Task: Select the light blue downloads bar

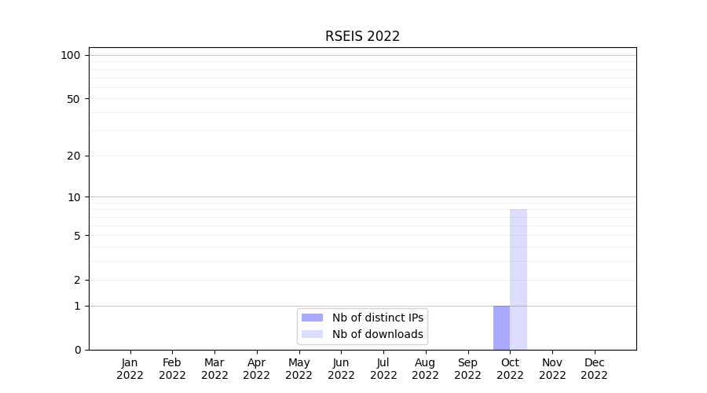Action: click(x=518, y=279)
